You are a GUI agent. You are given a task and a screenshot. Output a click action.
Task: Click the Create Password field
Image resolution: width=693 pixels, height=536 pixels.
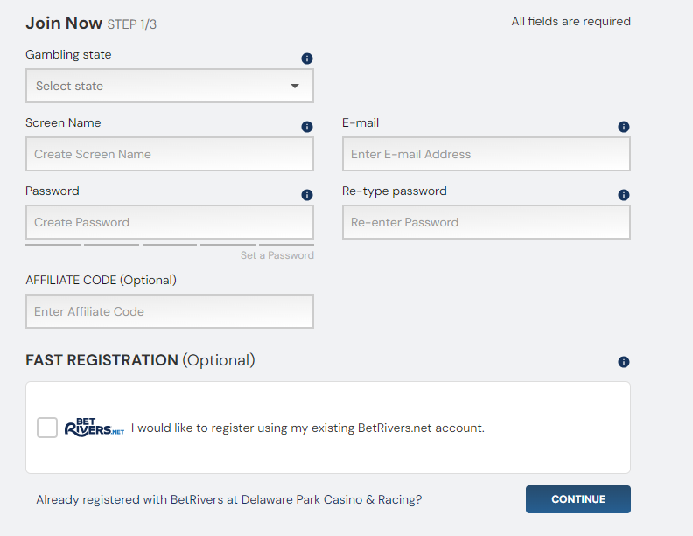(170, 222)
